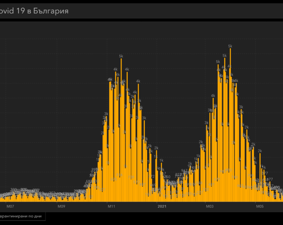The image size is (283, 225).
Task: Select the M09 axis label
Action: tap(61, 206)
